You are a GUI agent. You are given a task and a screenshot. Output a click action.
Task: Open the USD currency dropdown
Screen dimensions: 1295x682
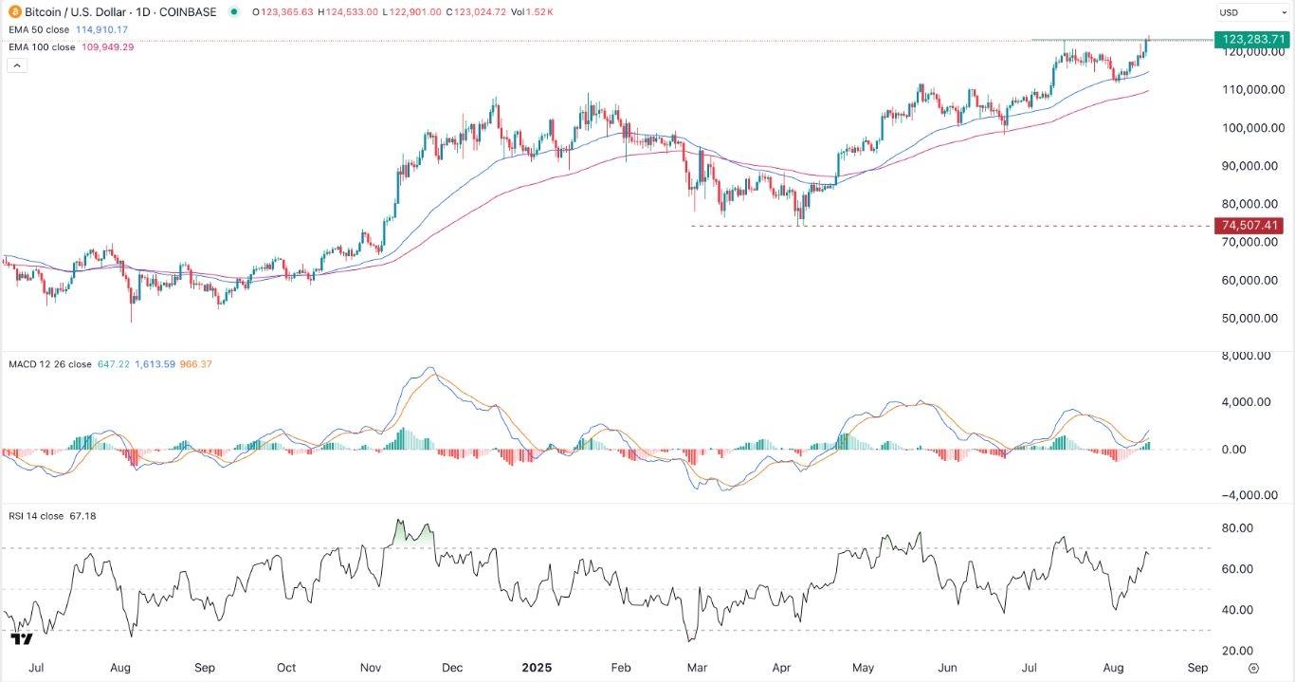click(x=1252, y=12)
